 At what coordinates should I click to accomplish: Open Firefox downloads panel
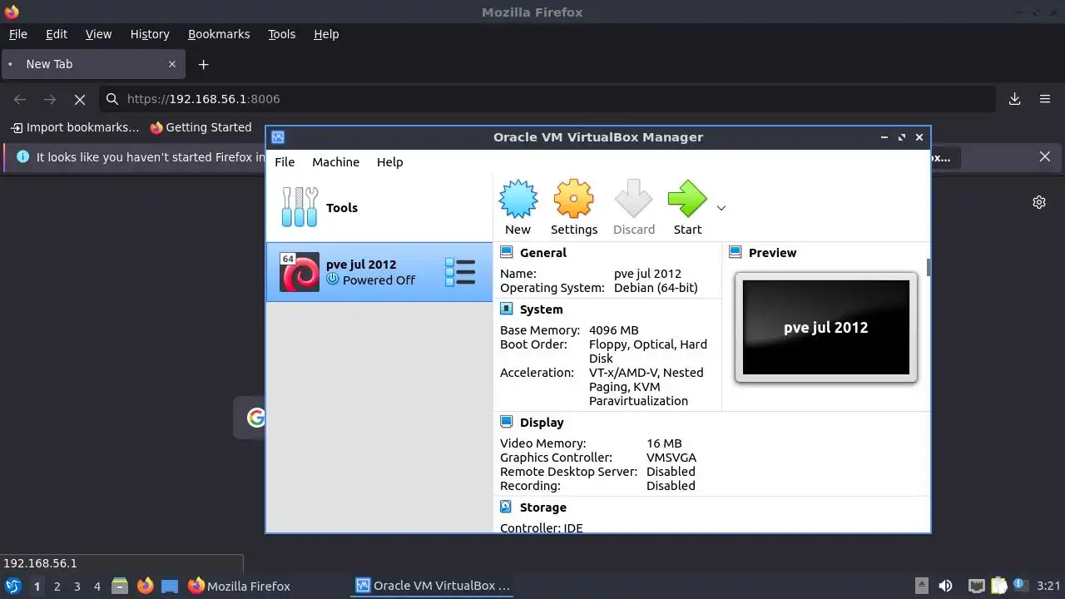coord(1015,99)
